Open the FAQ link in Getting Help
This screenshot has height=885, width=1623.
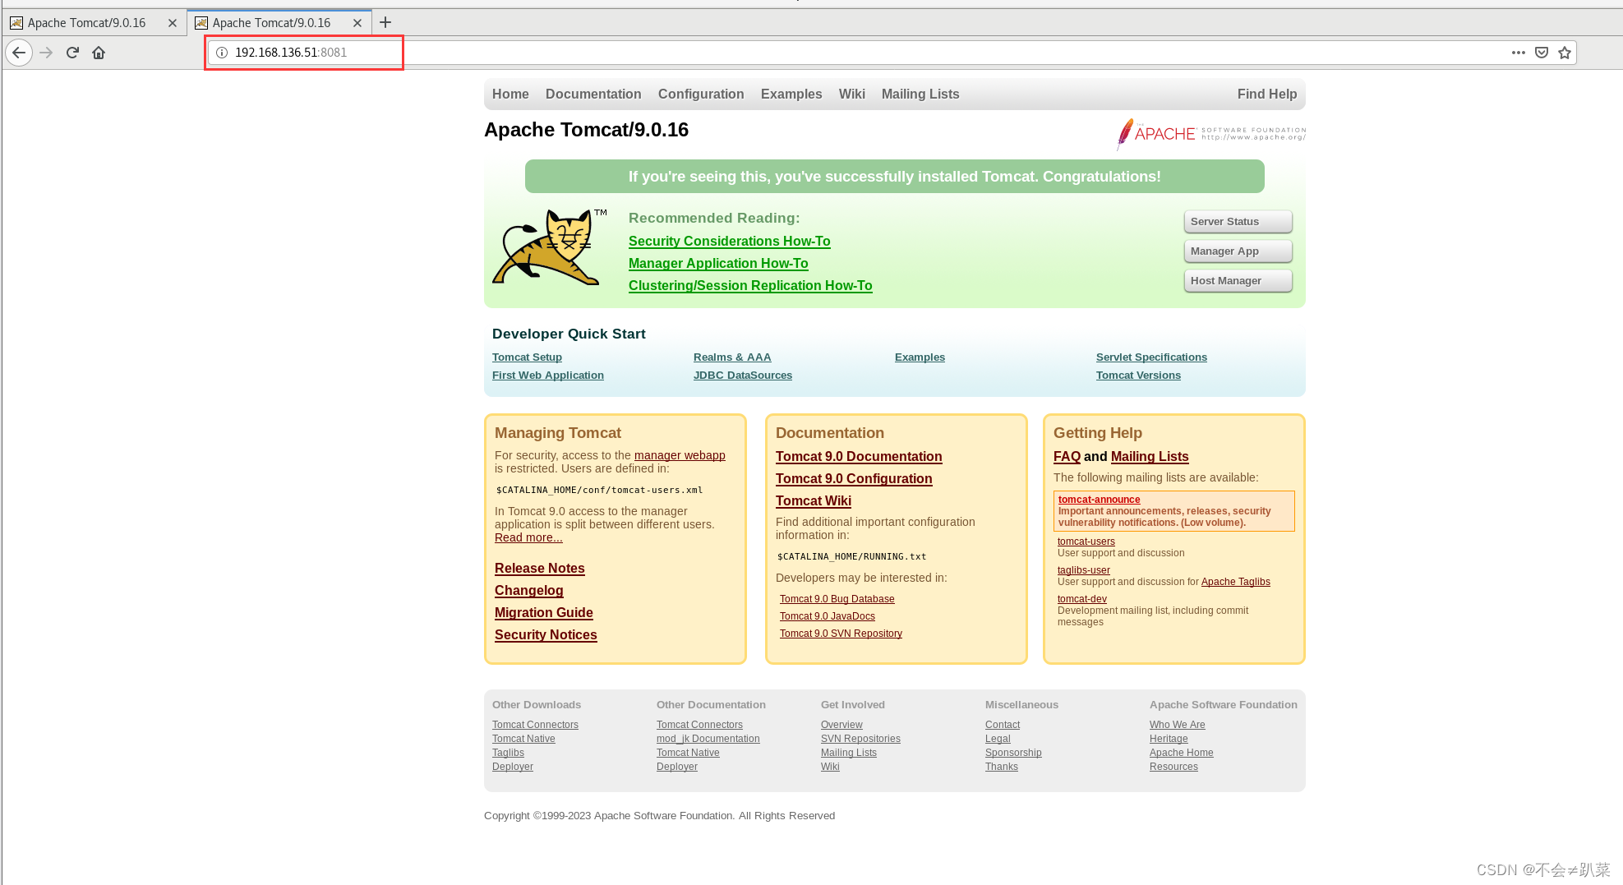pos(1067,456)
